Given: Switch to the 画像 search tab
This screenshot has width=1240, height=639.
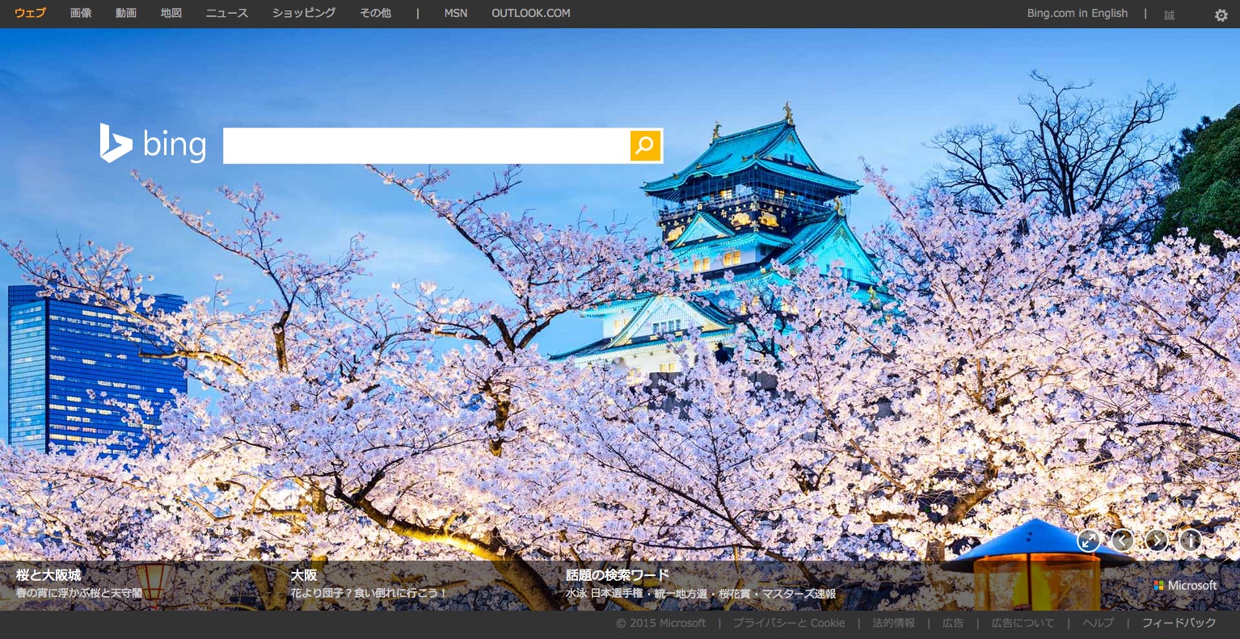Looking at the screenshot, I should pyautogui.click(x=81, y=13).
